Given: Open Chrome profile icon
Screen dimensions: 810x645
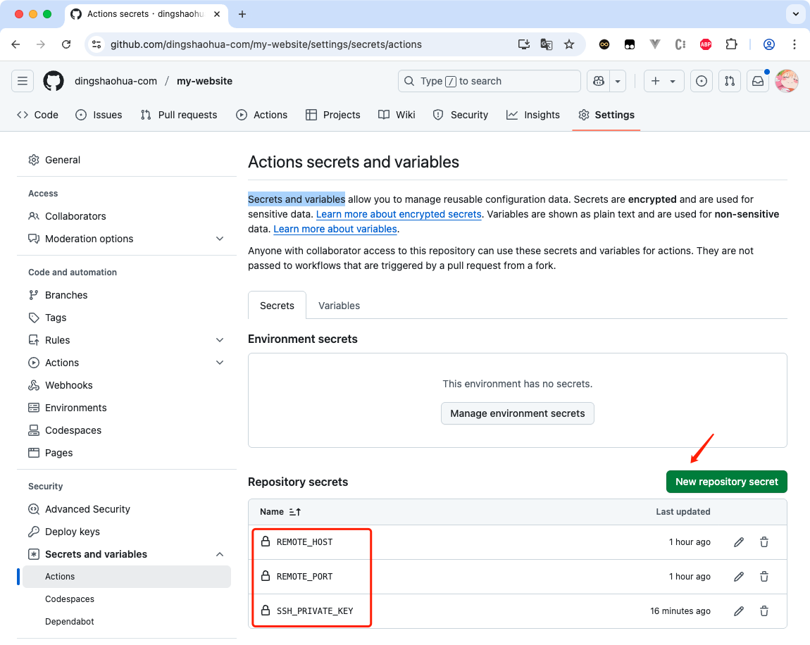Looking at the screenshot, I should (768, 44).
